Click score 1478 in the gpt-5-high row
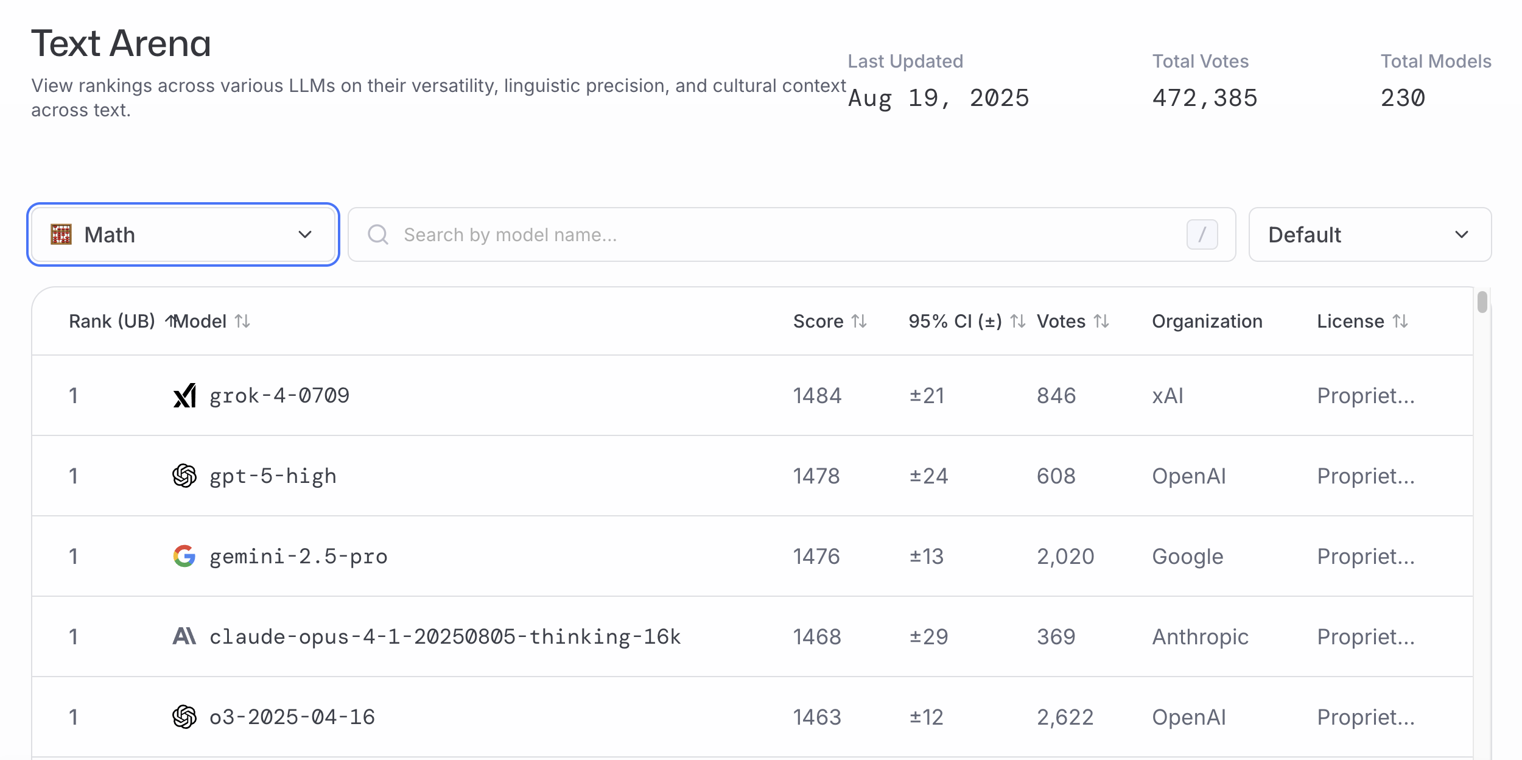Screen dimensions: 1522x760 point(816,476)
